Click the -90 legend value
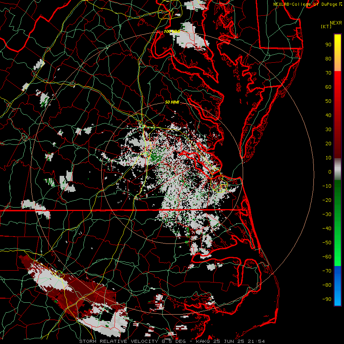 click(327, 299)
